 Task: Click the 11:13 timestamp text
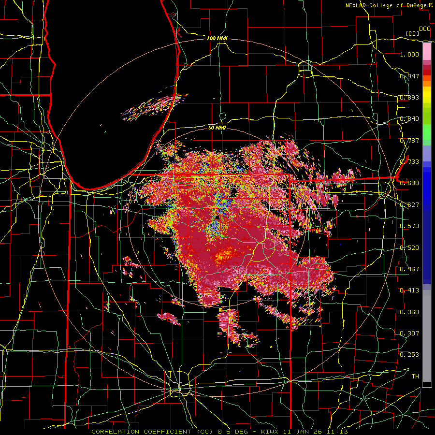click(x=337, y=432)
